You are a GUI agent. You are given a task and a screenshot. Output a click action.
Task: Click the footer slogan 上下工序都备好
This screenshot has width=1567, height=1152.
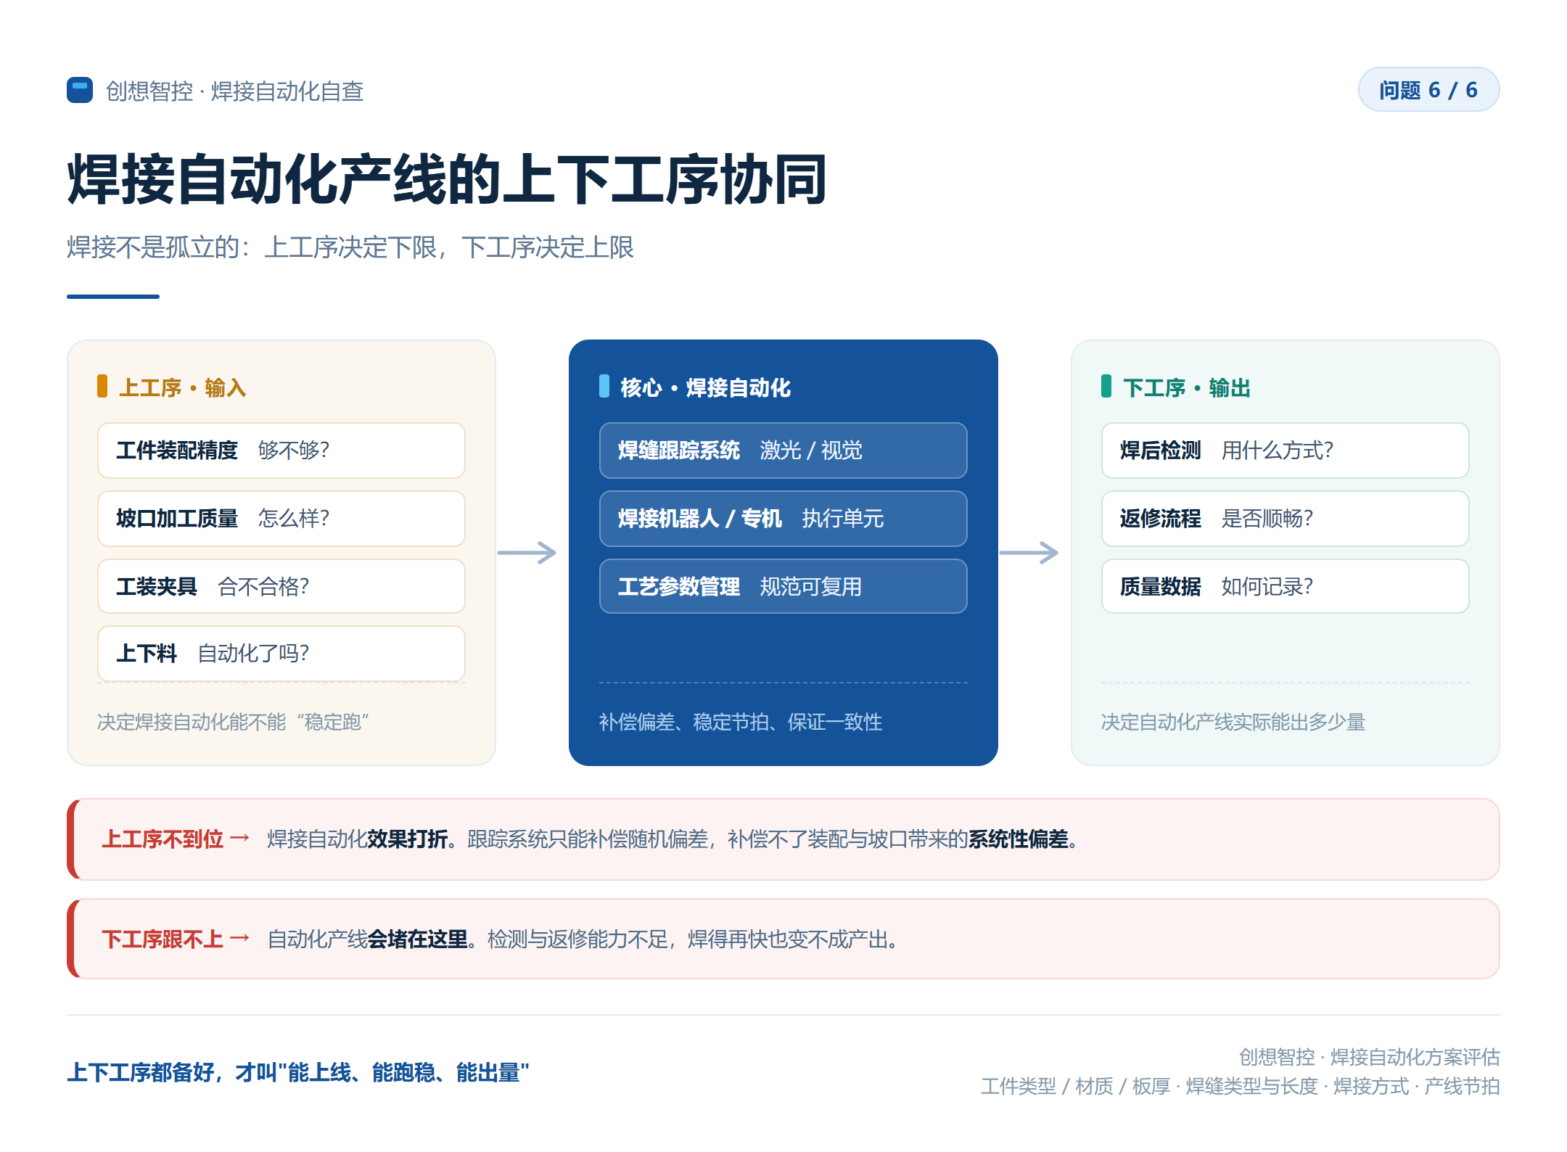[298, 1072]
